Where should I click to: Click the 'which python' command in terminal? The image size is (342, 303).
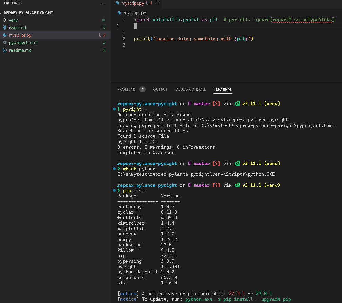139,169
